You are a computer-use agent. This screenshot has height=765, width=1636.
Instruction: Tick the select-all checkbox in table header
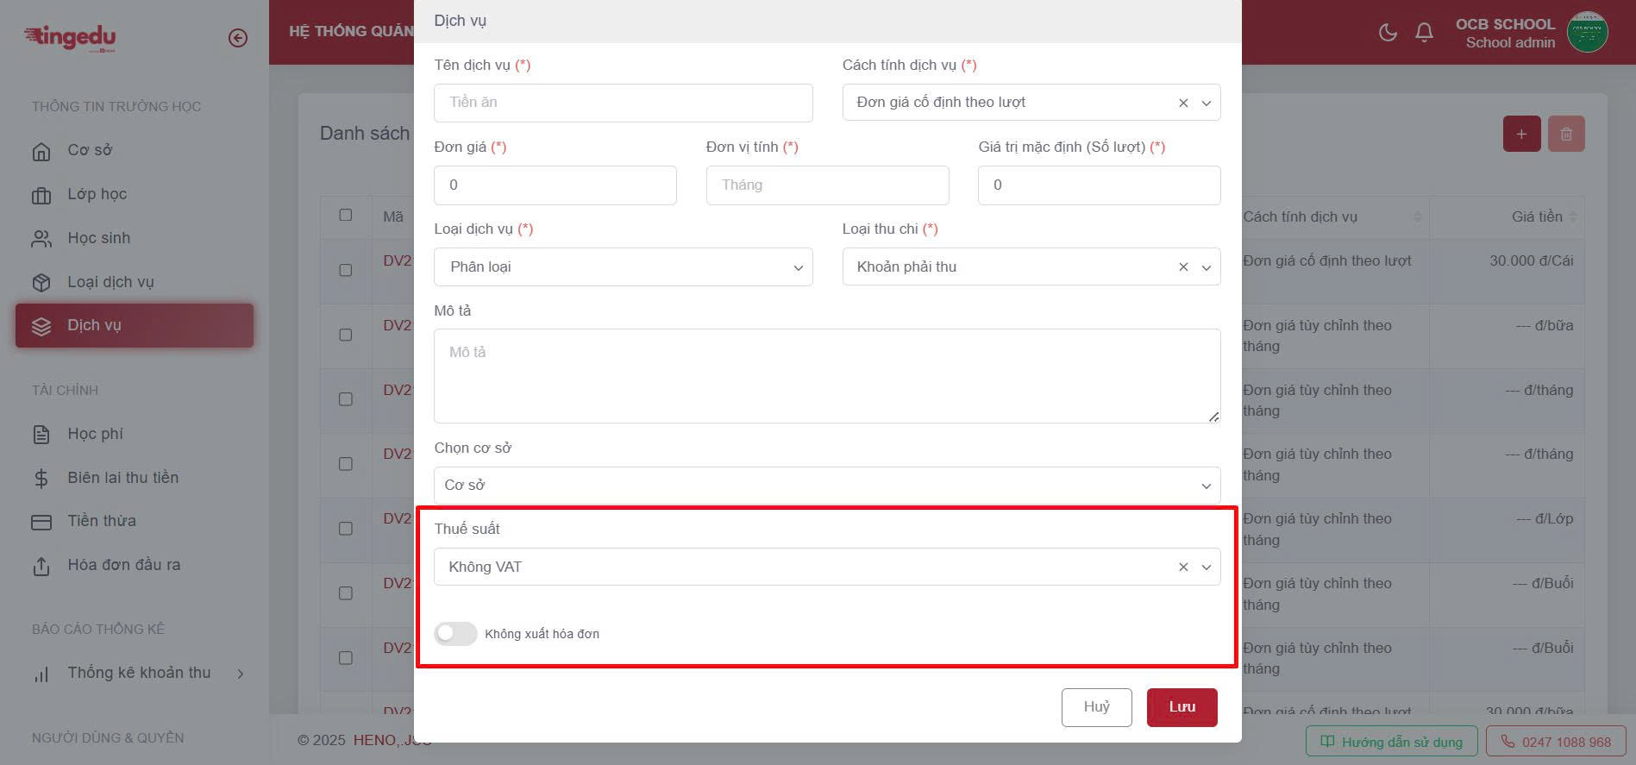point(346,216)
